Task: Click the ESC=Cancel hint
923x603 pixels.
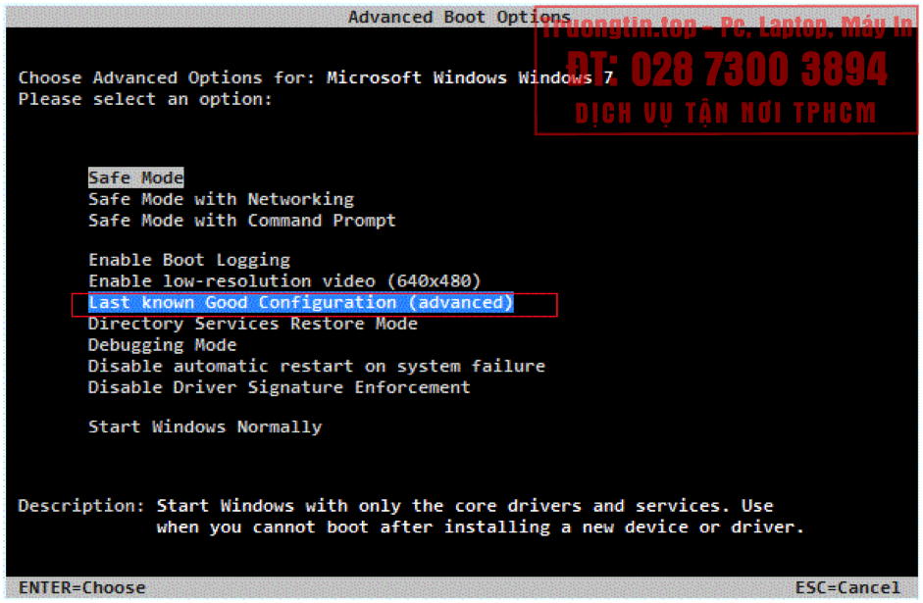Action: pos(847,588)
